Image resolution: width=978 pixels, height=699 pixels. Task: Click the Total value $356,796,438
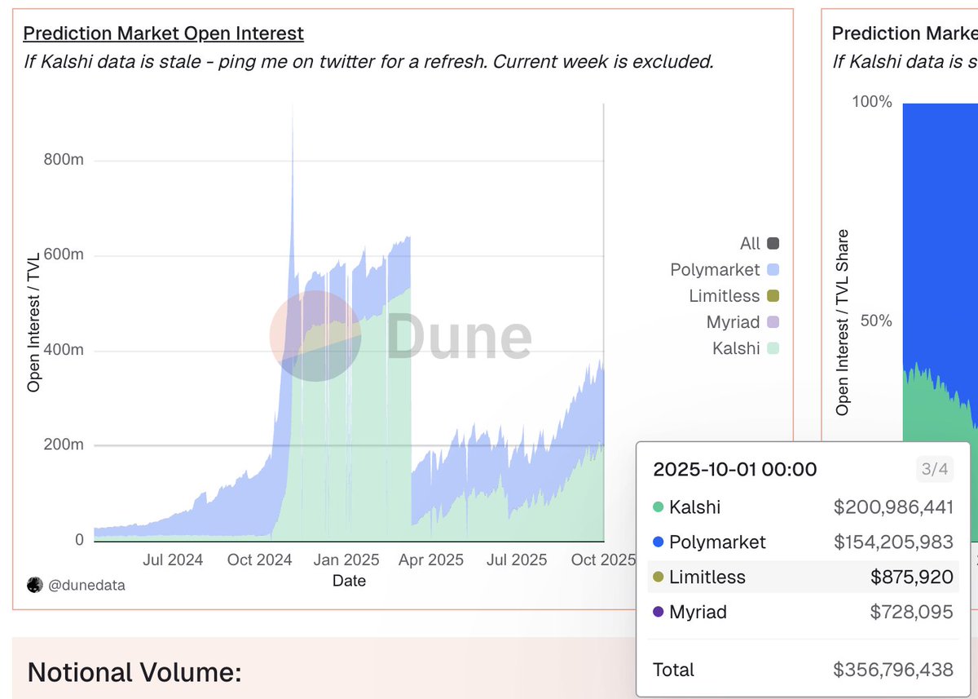pyautogui.click(x=893, y=670)
